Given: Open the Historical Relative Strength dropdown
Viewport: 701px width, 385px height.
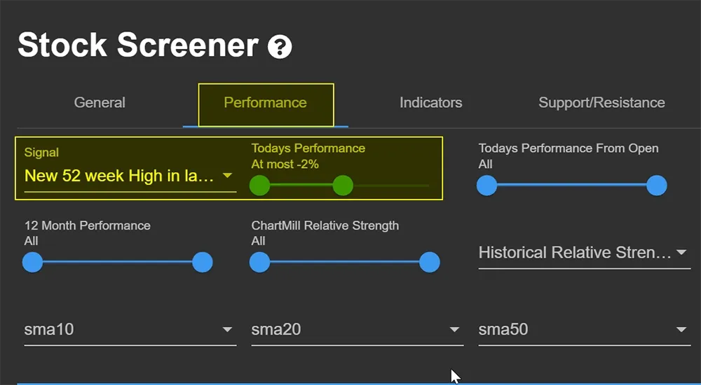Looking at the screenshot, I should coord(585,253).
